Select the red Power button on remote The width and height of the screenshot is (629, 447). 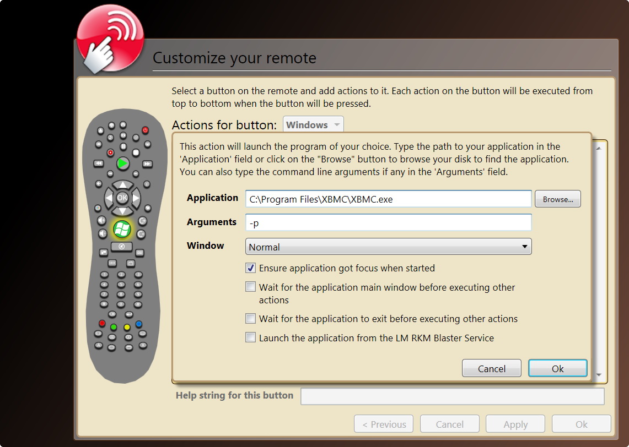145,130
